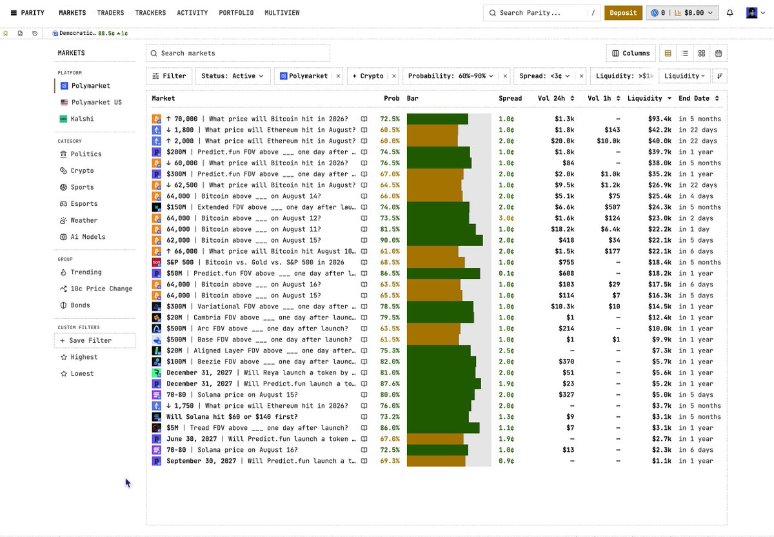This screenshot has height=537, width=774.
Task: Click the Deposit button
Action: (x=623, y=13)
